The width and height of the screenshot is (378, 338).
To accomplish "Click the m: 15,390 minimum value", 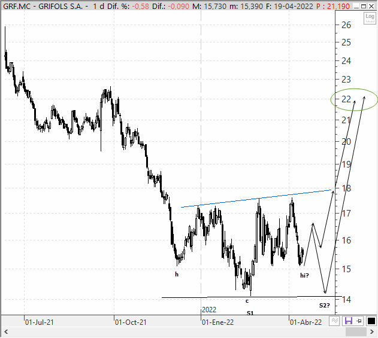I will 246,6.
